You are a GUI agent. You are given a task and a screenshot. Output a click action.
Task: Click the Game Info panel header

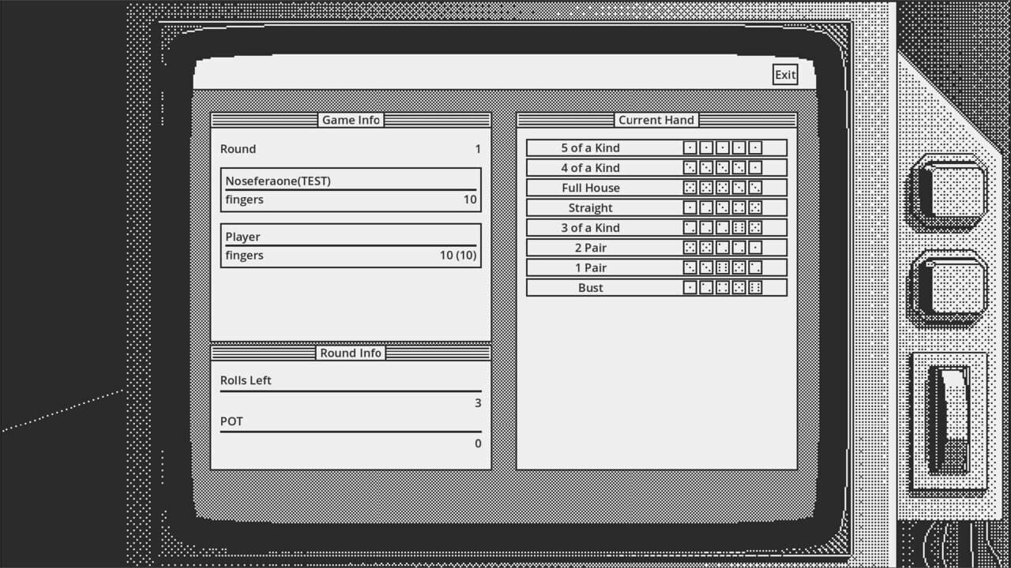click(350, 120)
